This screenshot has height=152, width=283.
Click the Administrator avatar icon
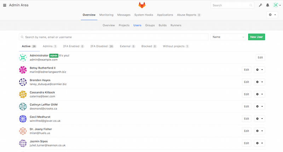pos(23,57)
